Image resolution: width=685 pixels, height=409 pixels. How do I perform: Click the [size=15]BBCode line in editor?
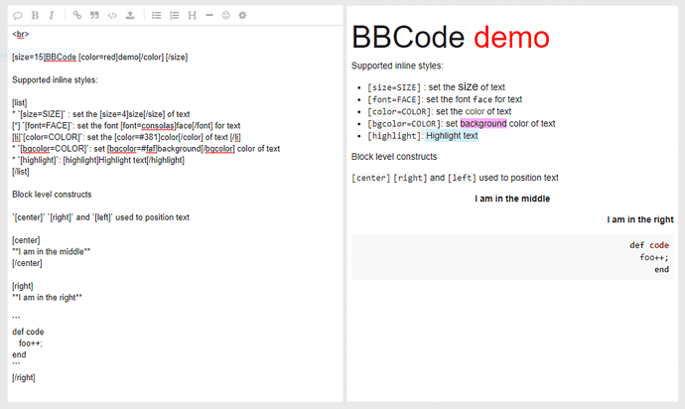[x=99, y=58]
